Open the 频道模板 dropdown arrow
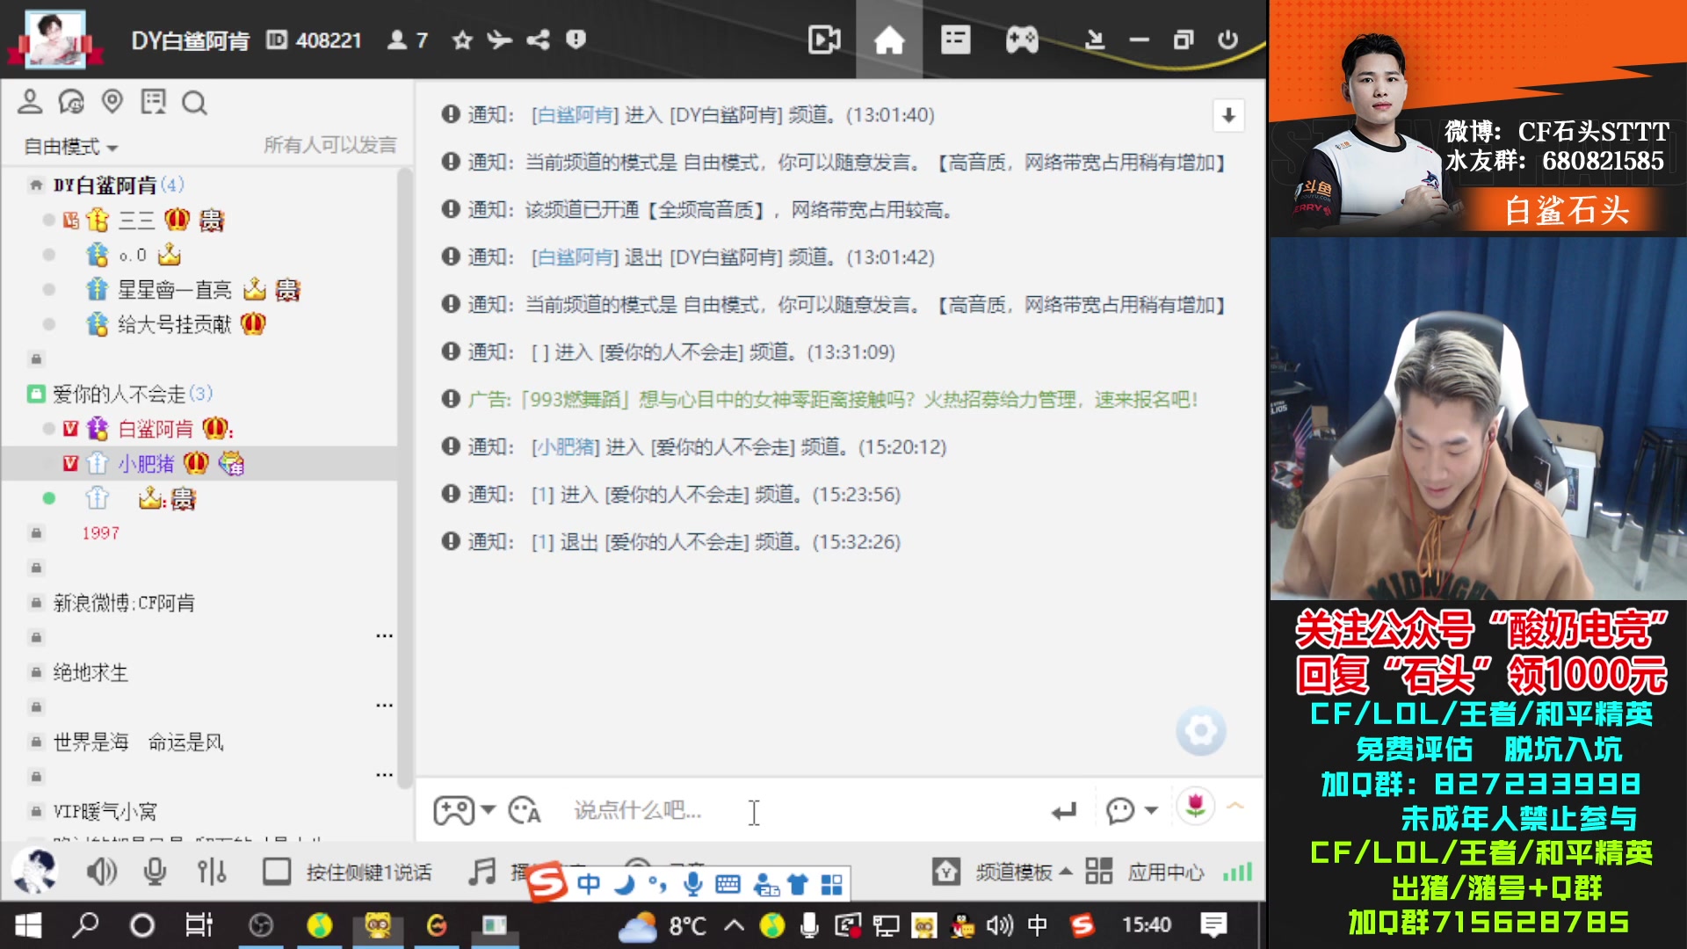 [x=1066, y=872]
